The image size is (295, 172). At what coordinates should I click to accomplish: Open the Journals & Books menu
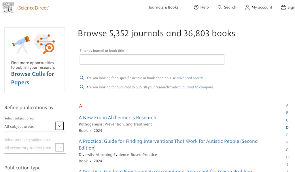pos(163,7)
